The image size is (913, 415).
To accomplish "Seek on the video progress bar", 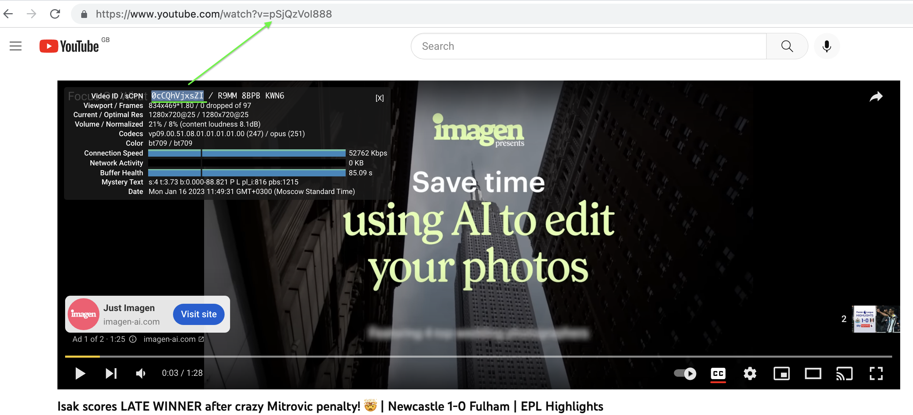I will [476, 356].
